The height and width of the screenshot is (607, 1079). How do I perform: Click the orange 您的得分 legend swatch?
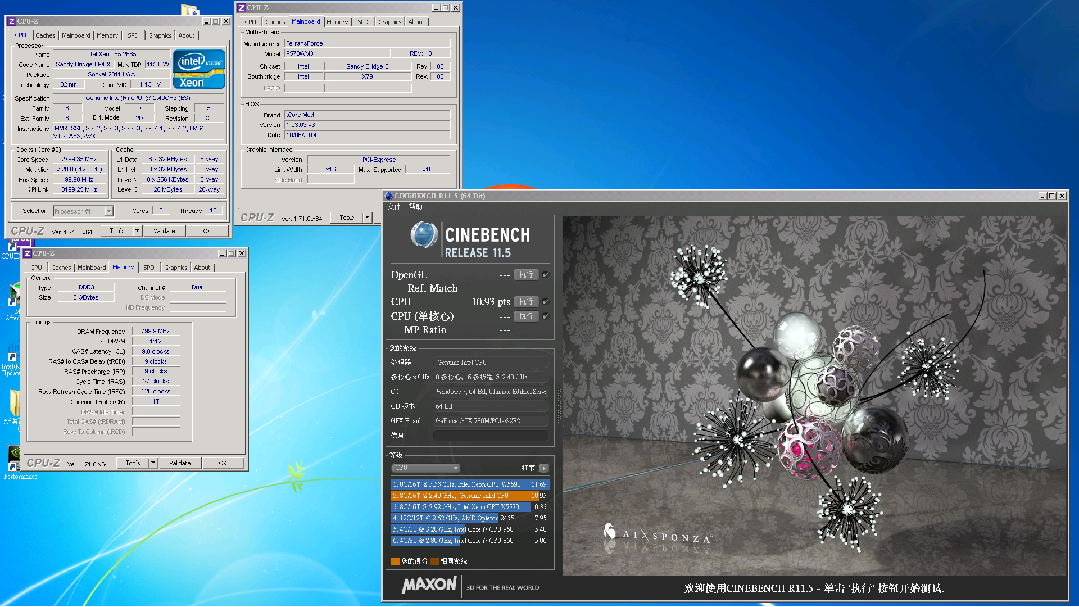tap(395, 561)
